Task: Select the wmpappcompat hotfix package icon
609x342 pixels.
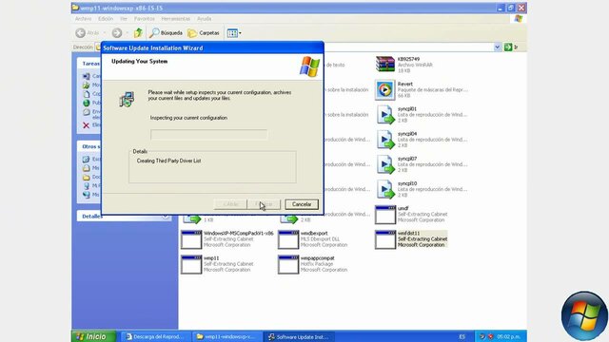Action: point(287,264)
